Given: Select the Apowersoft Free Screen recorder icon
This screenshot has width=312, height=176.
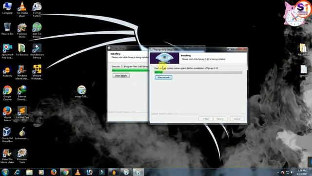Looking at the screenshot, I should point(7,51).
